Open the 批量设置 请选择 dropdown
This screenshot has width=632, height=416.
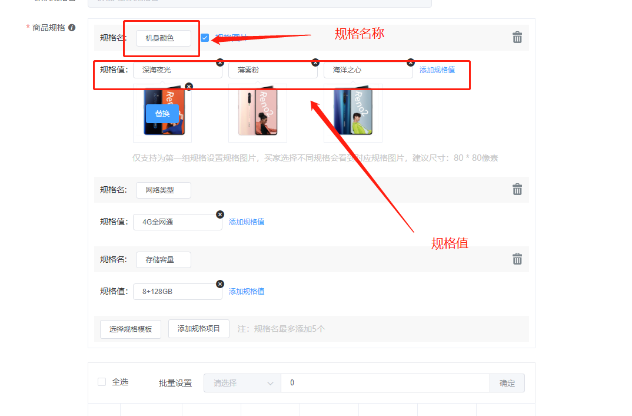click(242, 383)
